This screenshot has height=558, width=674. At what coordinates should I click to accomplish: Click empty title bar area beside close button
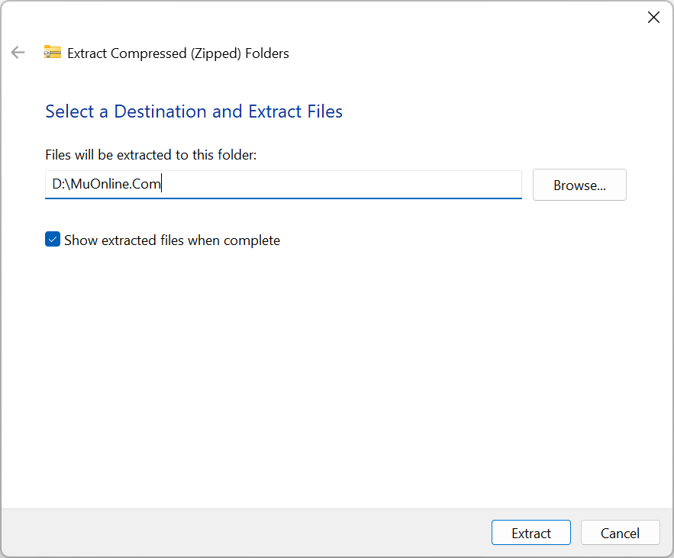(458, 18)
